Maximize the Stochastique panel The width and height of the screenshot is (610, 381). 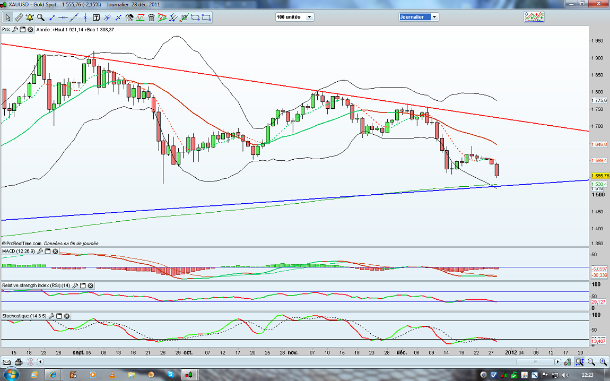[59, 316]
